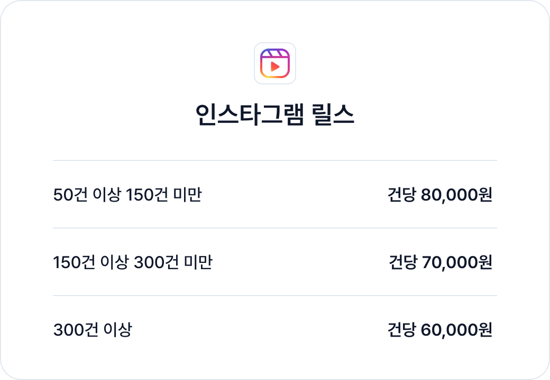Click the 건당 70,000원 price
550x380 pixels.
(441, 262)
